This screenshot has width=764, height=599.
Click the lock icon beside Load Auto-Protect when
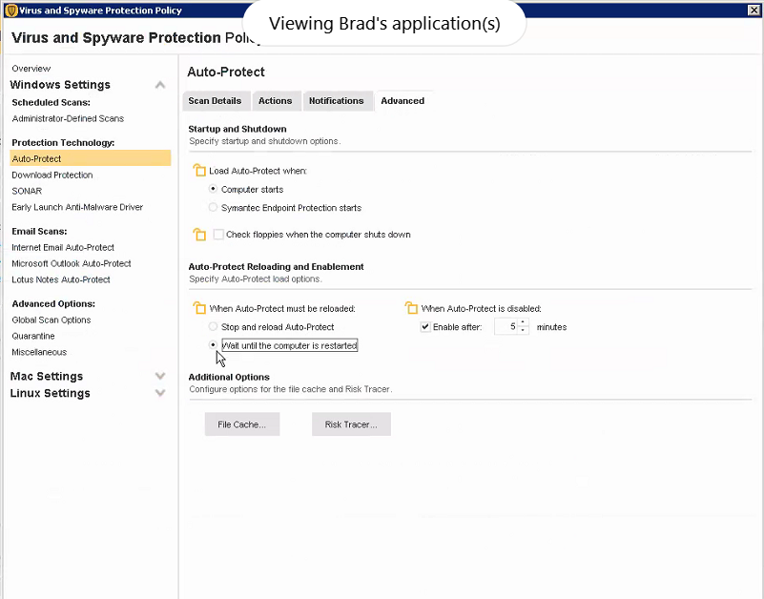[199, 170]
